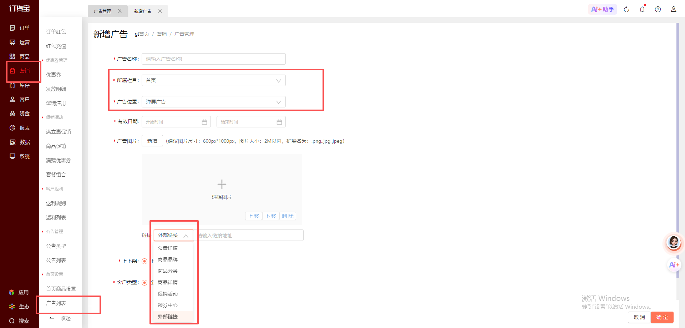Open the 订单 sidebar icon
This screenshot has height=328, width=685.
point(12,28)
